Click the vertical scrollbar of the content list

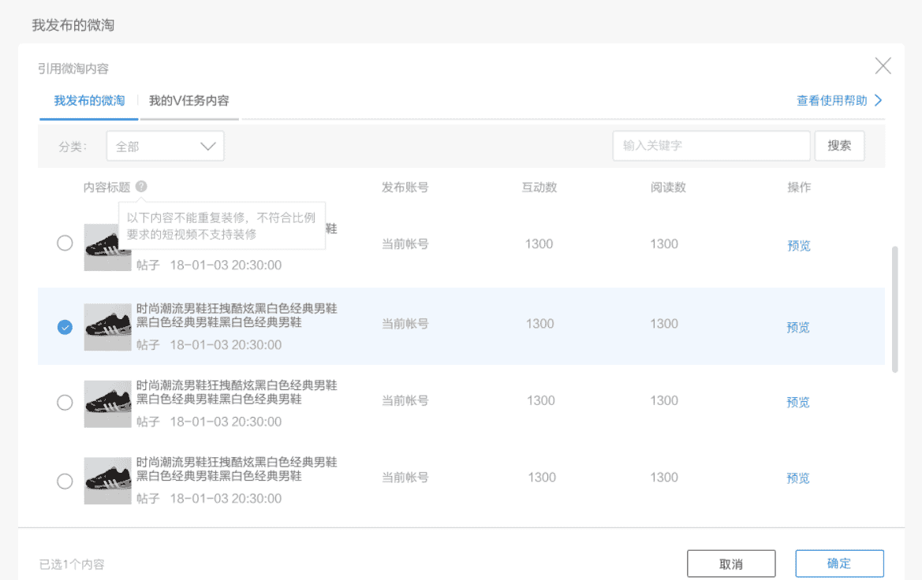[x=894, y=309]
